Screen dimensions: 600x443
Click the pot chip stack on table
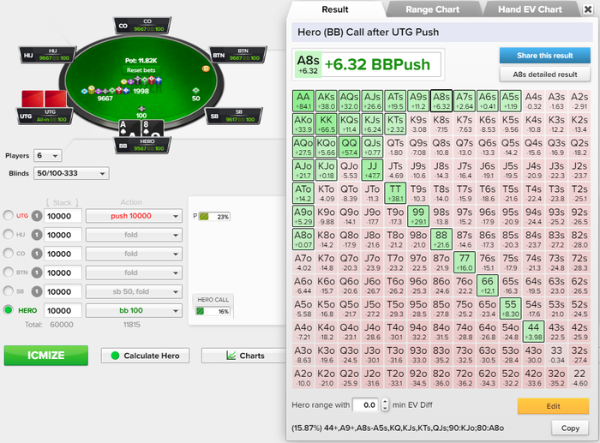(x=141, y=81)
